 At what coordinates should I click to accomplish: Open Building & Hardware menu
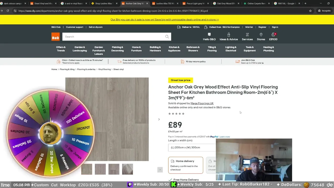point(155,49)
